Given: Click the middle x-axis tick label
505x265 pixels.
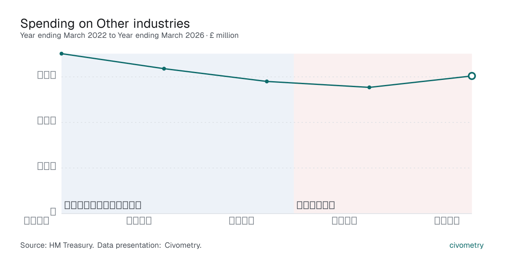Looking at the screenshot, I should tap(242, 220).
